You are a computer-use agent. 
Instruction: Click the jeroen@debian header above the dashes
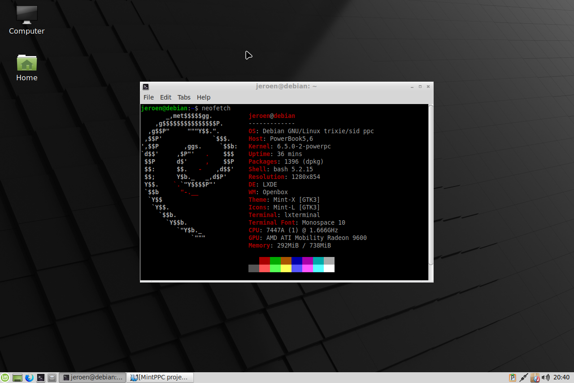coord(272,116)
